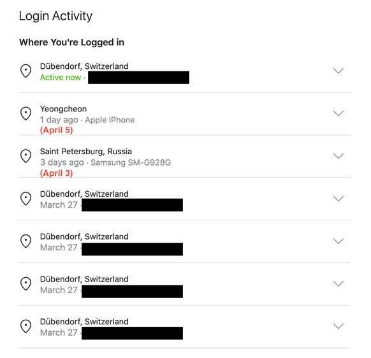Image resolution: width=371 pixels, height=358 pixels.
Task: Click pin icon of third March 27 login
Action: tap(25, 283)
